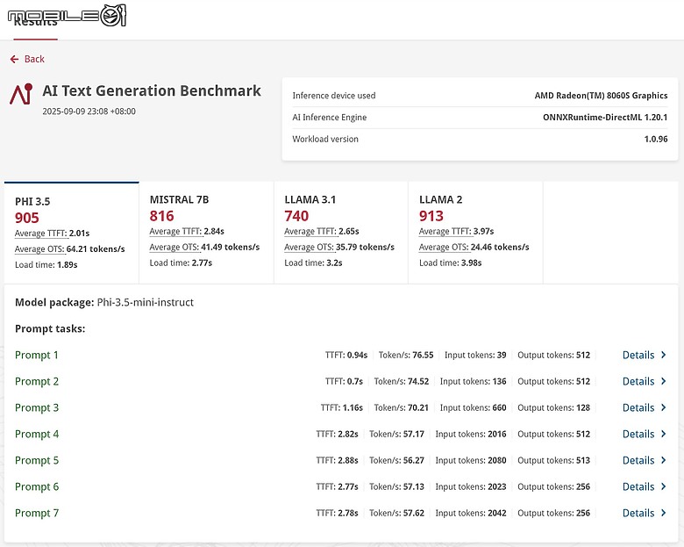The image size is (684, 547).
Task: Click the Mobile01 watermark logo
Action: point(67,15)
